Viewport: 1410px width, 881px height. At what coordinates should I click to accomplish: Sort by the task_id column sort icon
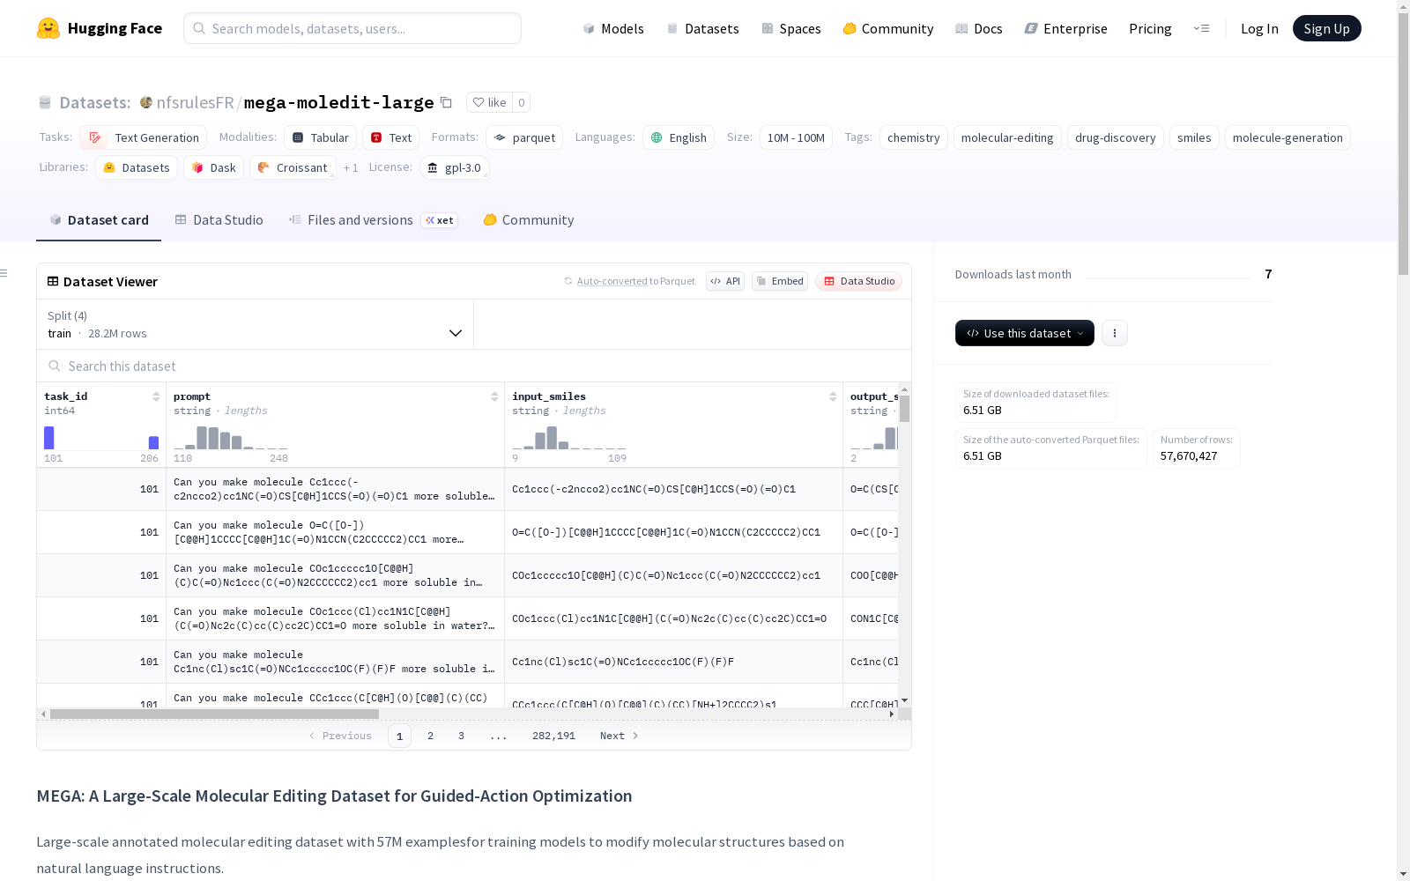coord(156,396)
